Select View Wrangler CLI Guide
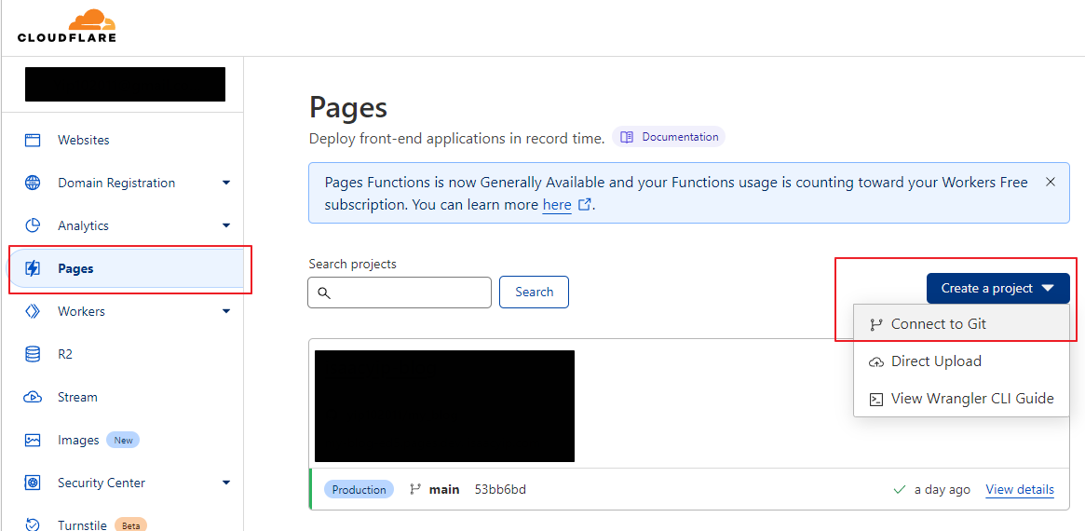This screenshot has width=1085, height=531. click(971, 399)
